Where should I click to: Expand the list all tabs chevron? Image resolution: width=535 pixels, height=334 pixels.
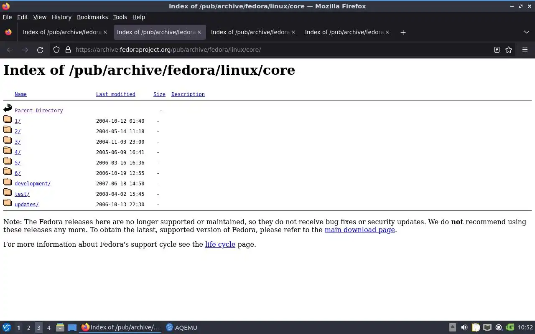[x=526, y=32]
